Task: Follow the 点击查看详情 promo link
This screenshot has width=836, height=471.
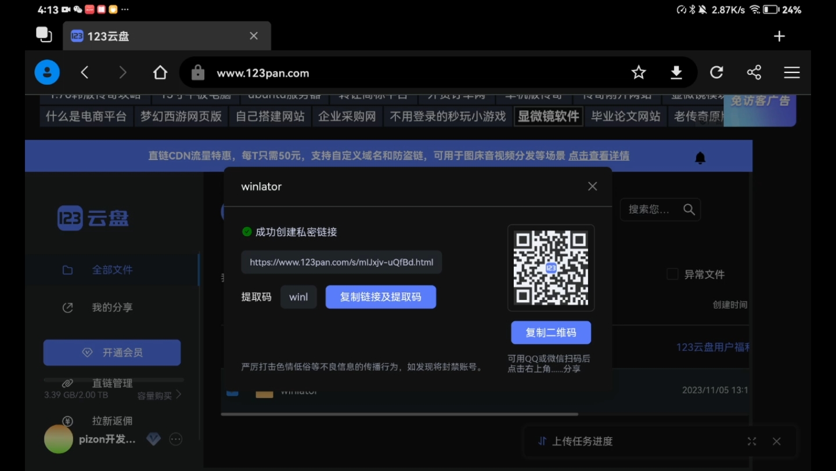Action: [599, 155]
